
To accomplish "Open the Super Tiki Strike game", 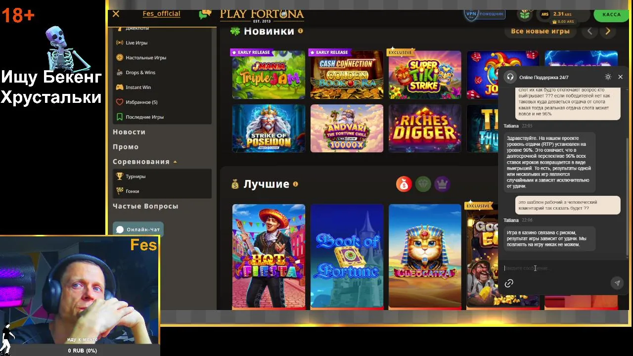I will point(425,75).
